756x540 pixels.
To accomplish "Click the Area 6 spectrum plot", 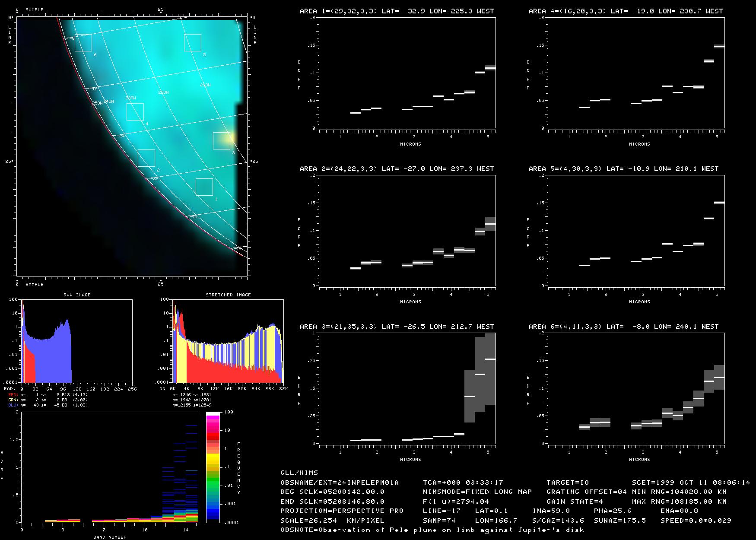I will (636, 388).
